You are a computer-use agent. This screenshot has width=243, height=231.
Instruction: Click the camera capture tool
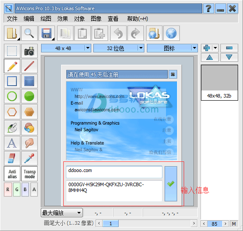tap(29, 51)
